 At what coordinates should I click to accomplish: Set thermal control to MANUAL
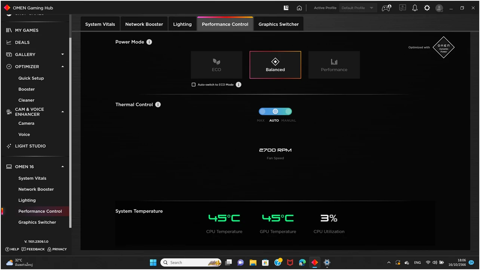(x=288, y=112)
